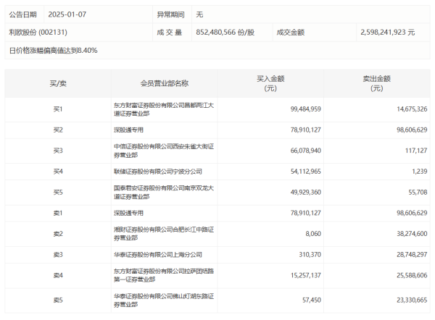Select the 卖2 row label
The height and width of the screenshot is (320, 435).
58,234
